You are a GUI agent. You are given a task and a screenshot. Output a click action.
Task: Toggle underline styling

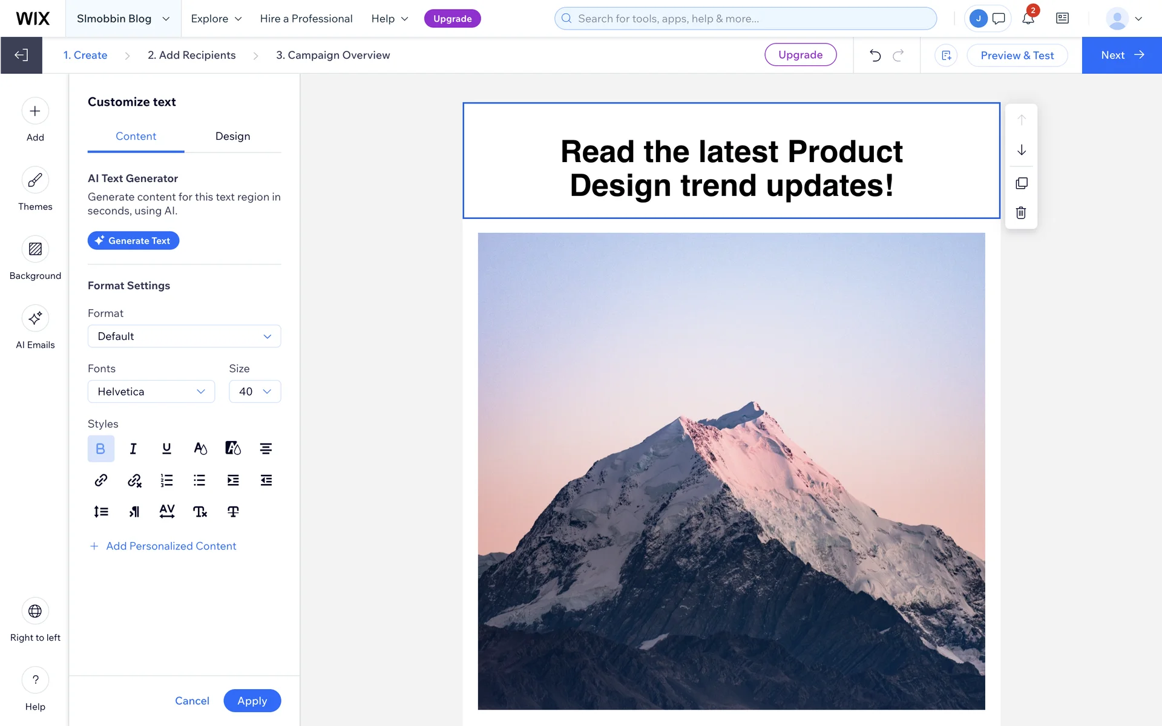[x=166, y=448]
